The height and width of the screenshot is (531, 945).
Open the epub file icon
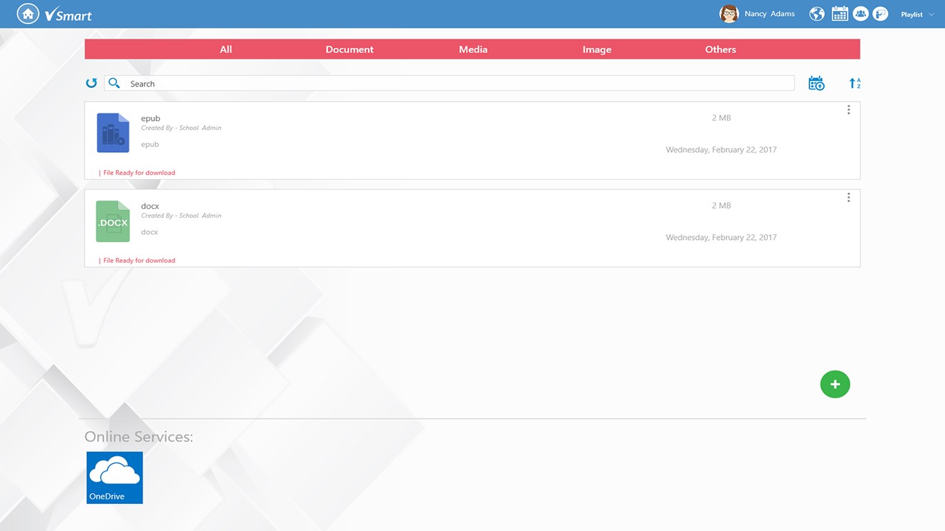(x=113, y=133)
